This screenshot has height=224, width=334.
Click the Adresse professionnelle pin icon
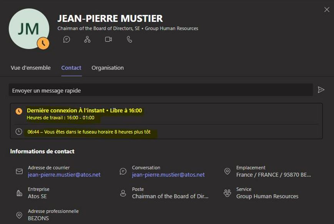(19, 215)
